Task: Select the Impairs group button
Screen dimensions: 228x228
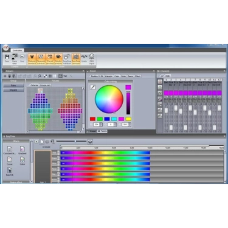Action: pos(13,90)
